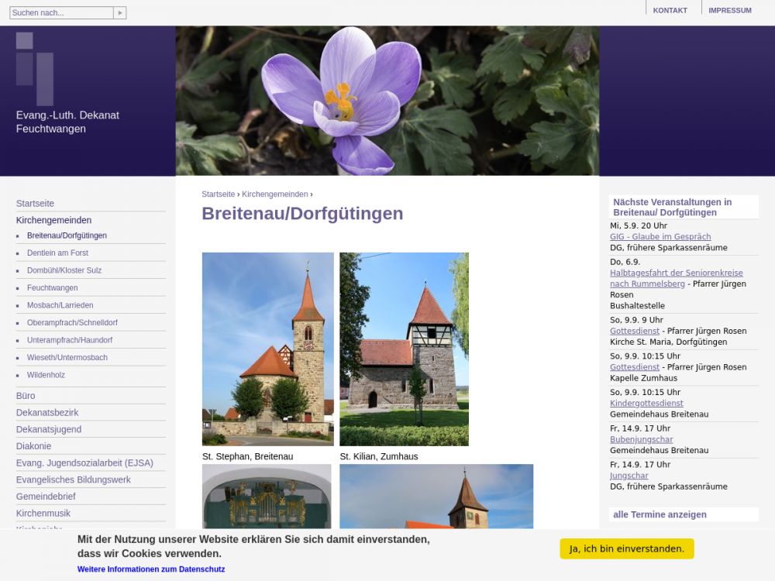This screenshot has width=775, height=581.
Task: Click Kirchengemeinden in the breadcrumb
Action: tap(274, 194)
